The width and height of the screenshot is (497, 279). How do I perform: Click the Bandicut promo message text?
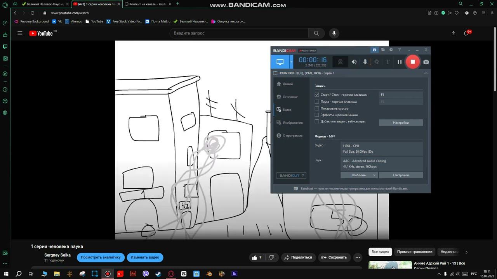pyautogui.click(x=354, y=189)
